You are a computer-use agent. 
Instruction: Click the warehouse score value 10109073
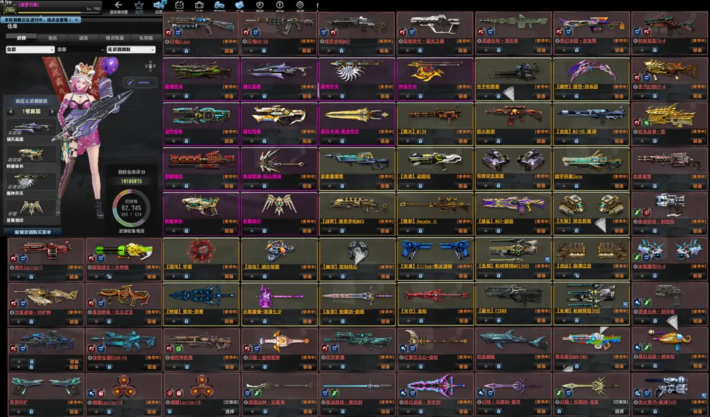131,182
